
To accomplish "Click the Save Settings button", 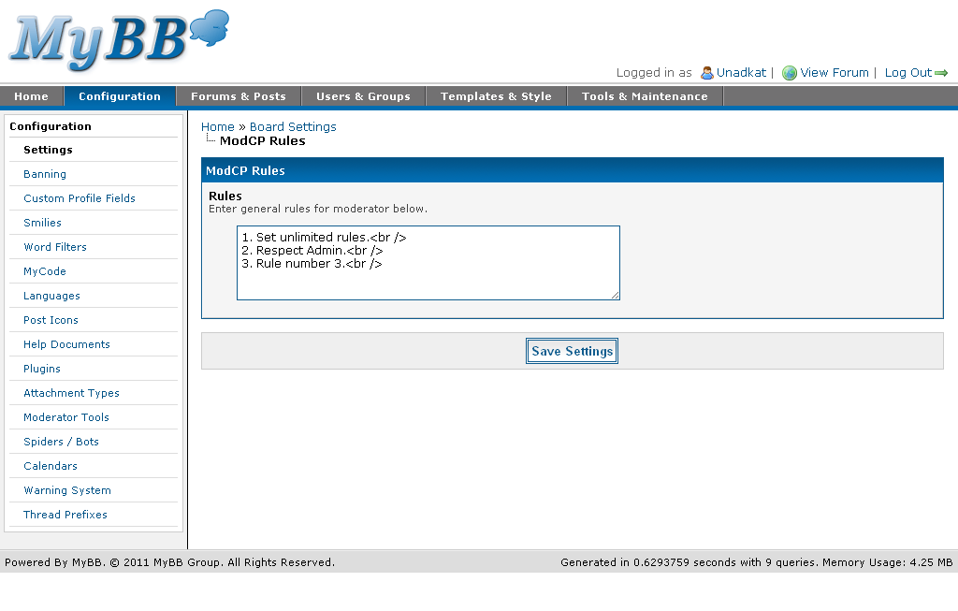I will pyautogui.click(x=572, y=351).
